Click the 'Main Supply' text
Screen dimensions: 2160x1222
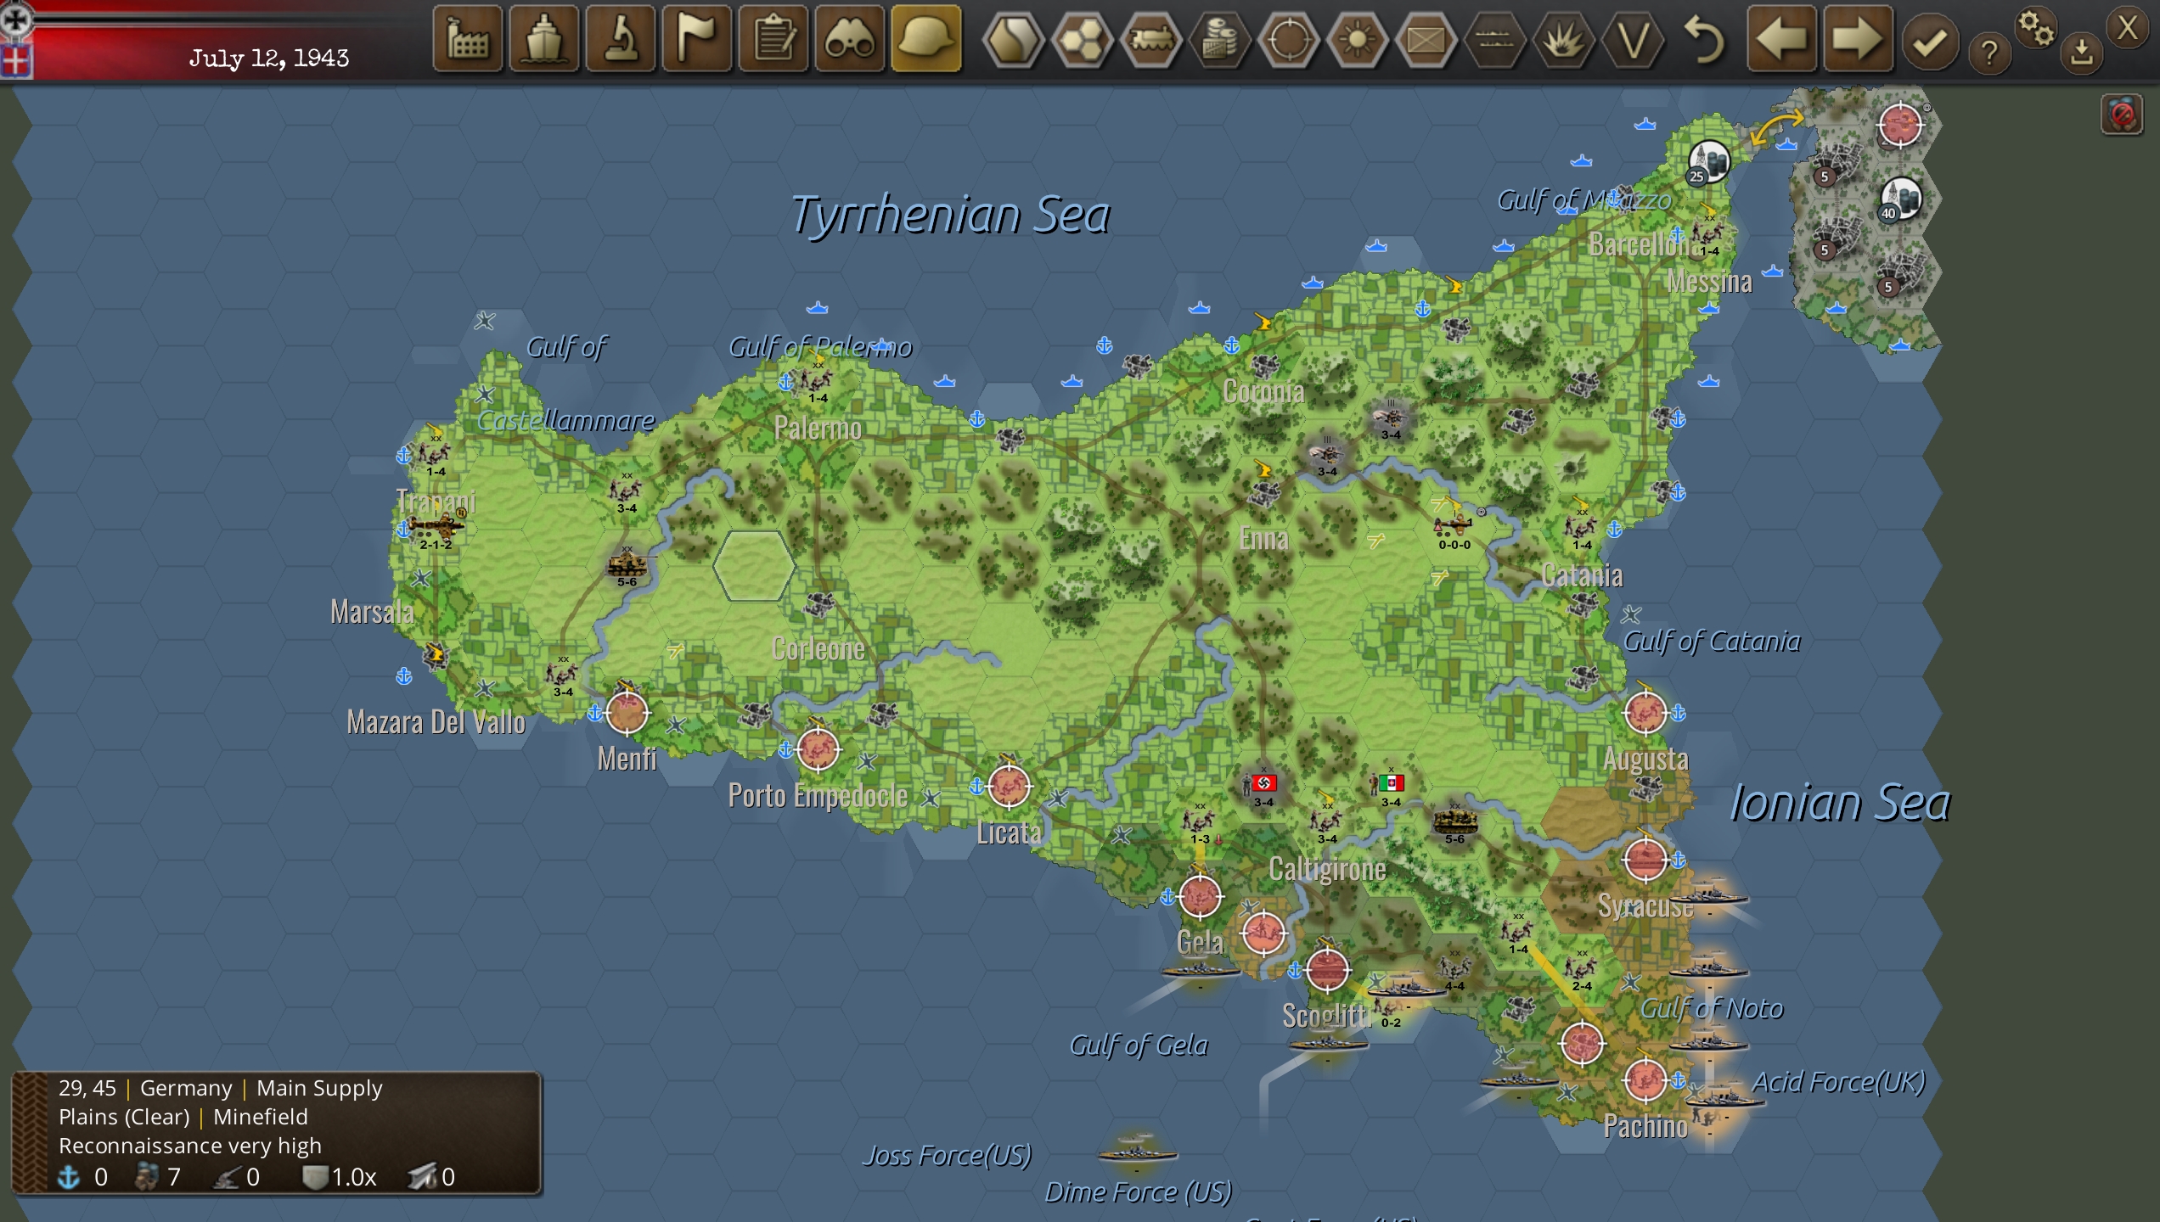point(319,1088)
